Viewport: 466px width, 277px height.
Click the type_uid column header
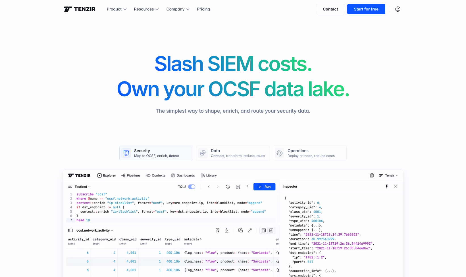[172, 239]
